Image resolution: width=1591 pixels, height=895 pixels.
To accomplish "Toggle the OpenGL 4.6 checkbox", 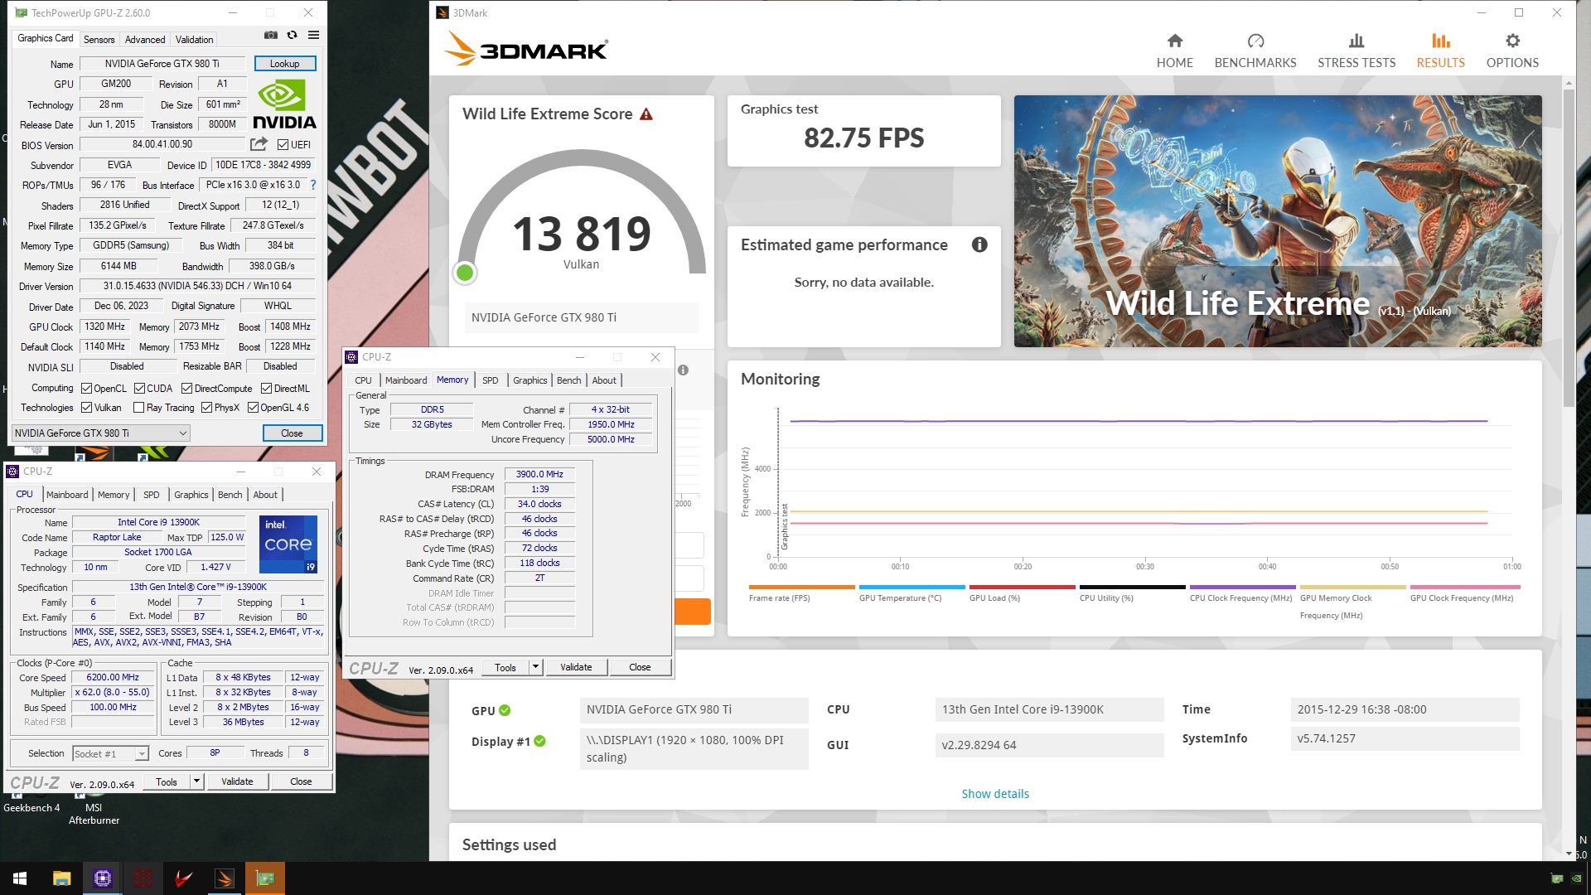I will pyautogui.click(x=253, y=407).
